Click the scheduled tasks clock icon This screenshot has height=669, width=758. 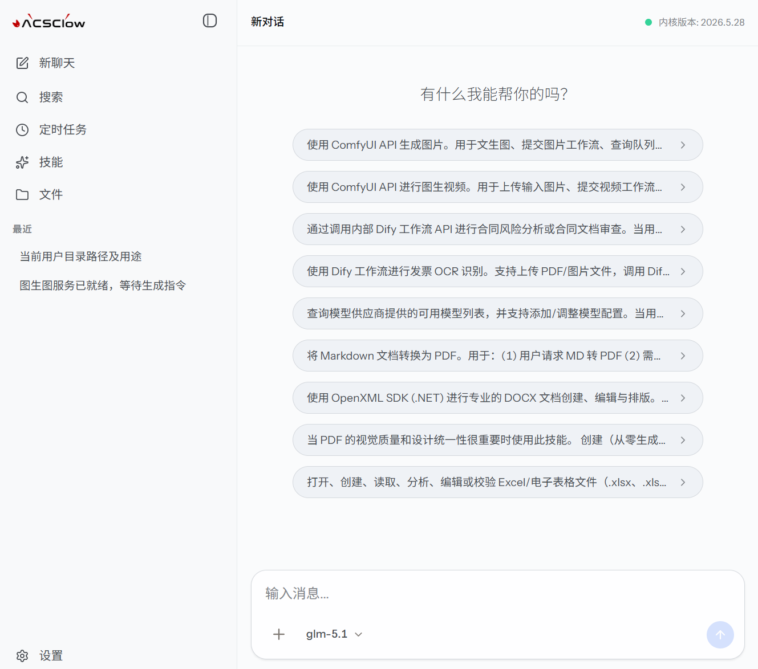(x=22, y=130)
